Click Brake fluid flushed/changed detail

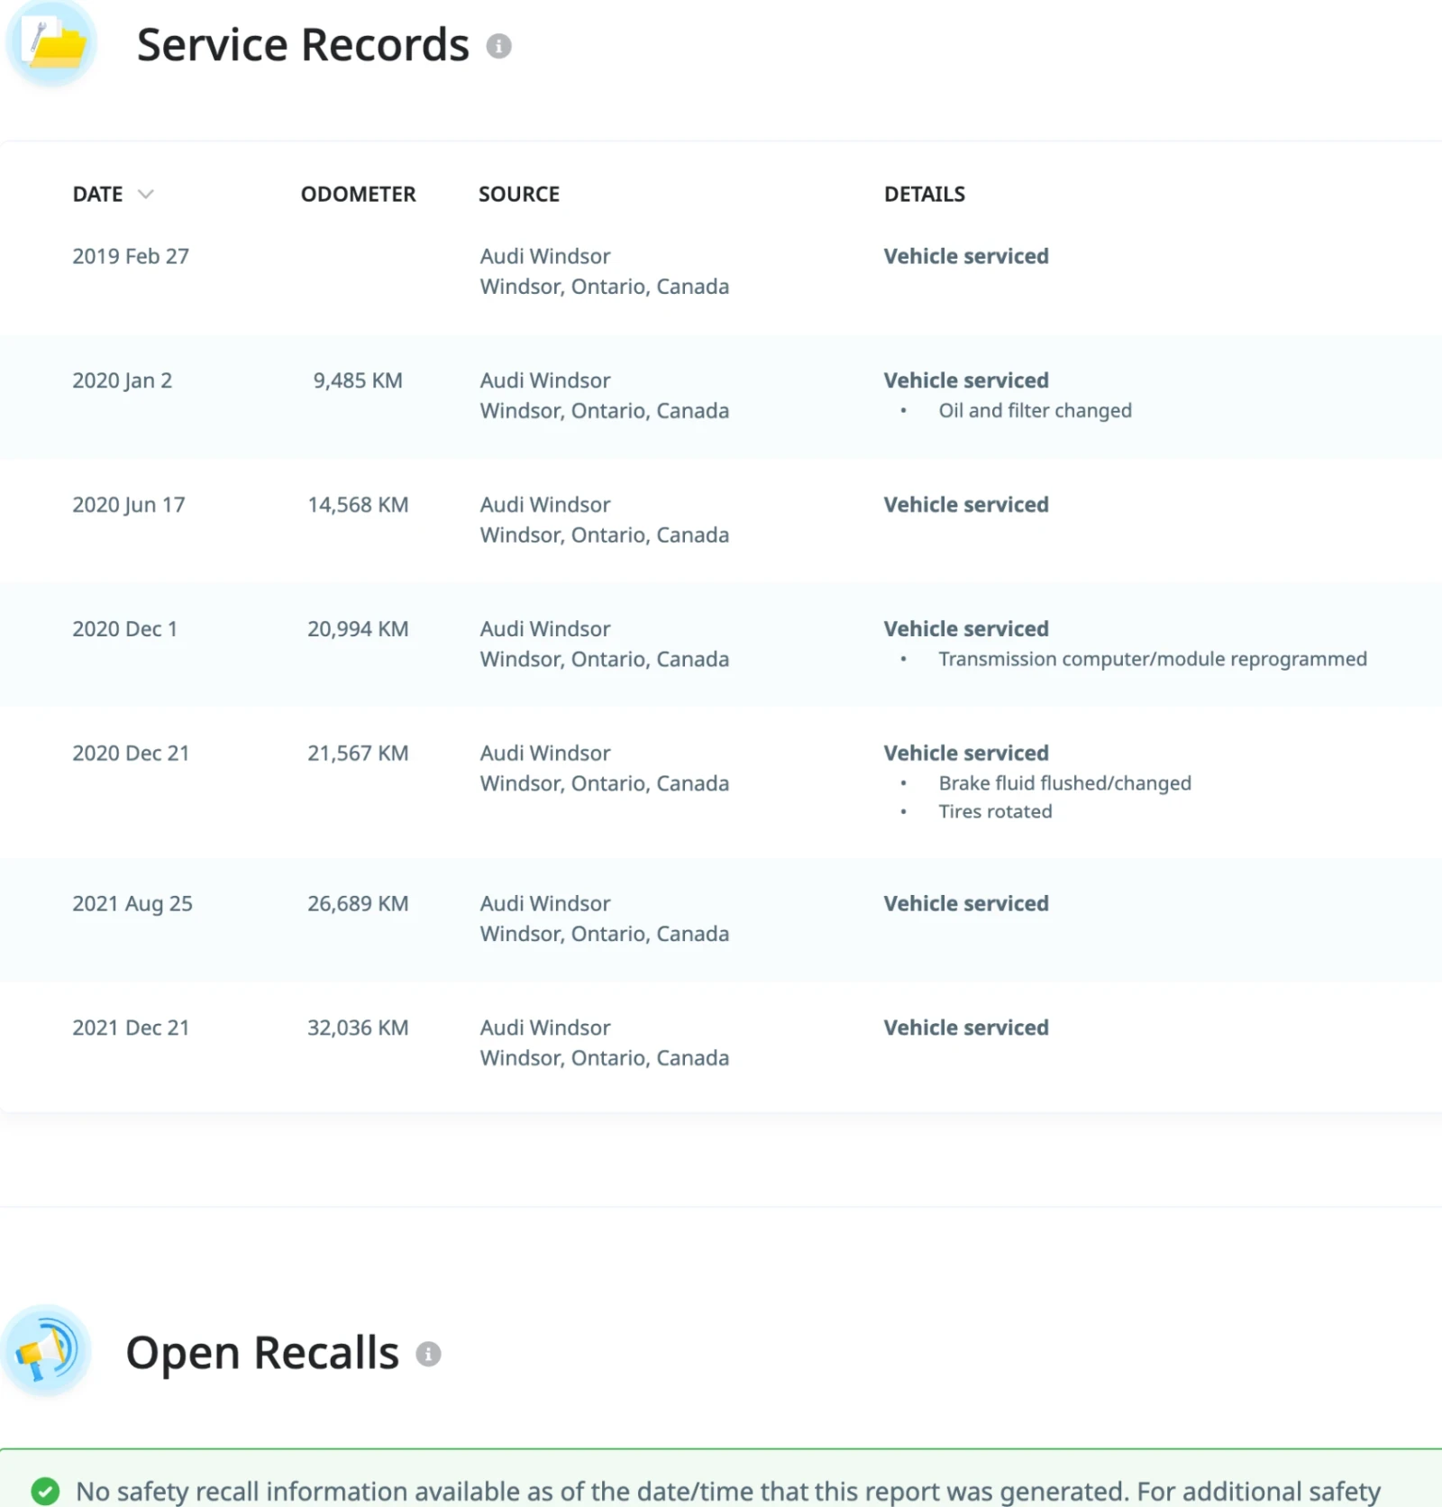pos(1064,783)
